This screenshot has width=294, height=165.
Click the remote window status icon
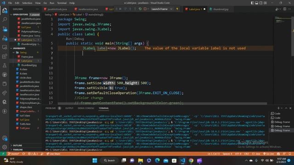(x=3, y=154)
